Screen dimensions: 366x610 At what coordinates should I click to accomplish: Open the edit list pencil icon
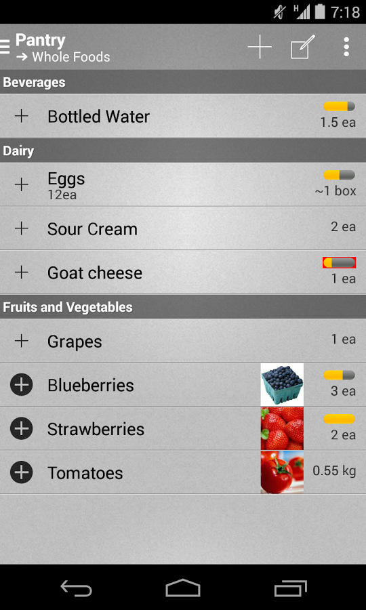(x=303, y=47)
